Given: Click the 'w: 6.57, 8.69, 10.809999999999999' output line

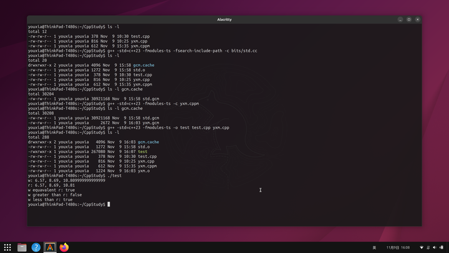Looking at the screenshot, I should pos(67,181).
